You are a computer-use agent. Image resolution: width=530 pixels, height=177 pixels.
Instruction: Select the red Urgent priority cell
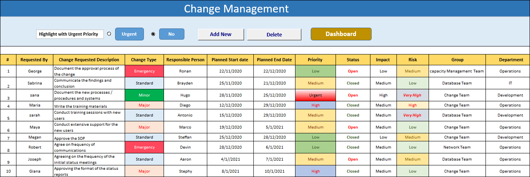(316, 95)
